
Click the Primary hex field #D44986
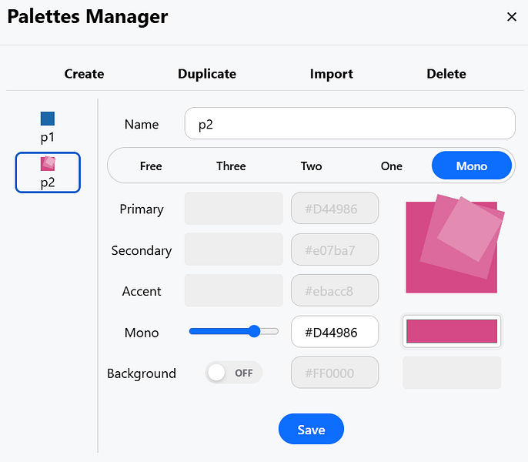point(335,208)
